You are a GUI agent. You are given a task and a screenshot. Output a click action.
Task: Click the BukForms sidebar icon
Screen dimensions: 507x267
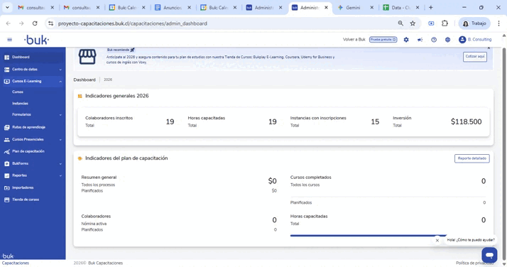coord(7,164)
